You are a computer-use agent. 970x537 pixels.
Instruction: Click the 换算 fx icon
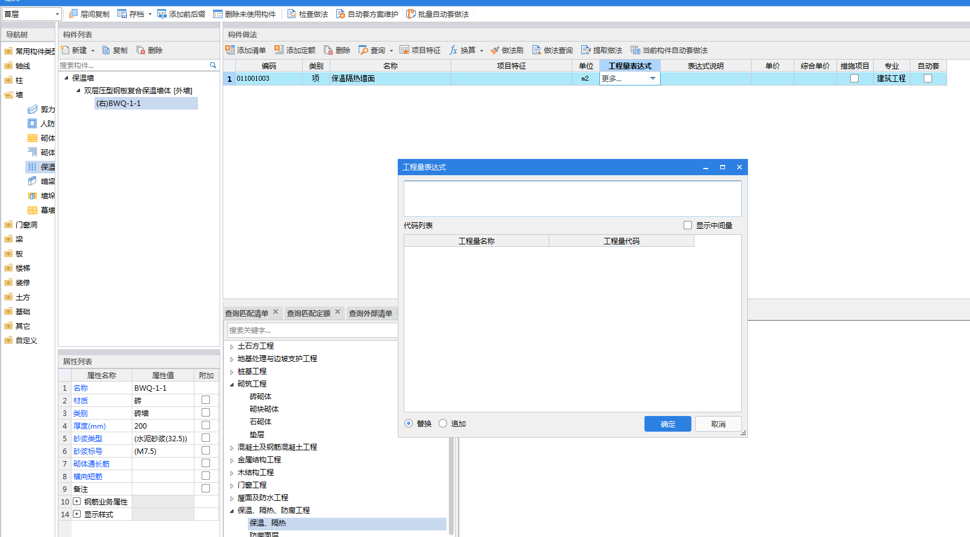(454, 50)
